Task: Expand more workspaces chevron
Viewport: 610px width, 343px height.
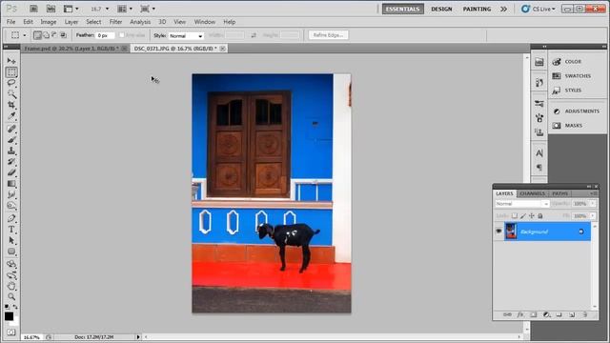Action: (503, 9)
